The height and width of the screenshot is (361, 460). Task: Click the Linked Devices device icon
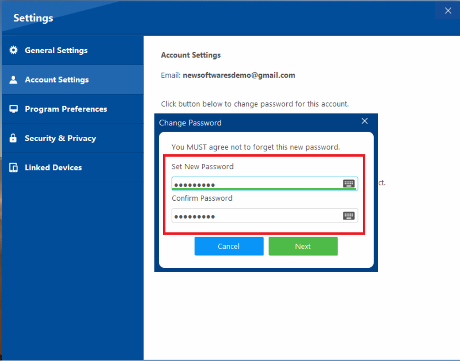click(x=13, y=167)
